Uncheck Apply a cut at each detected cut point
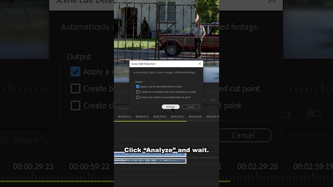 (138, 86)
